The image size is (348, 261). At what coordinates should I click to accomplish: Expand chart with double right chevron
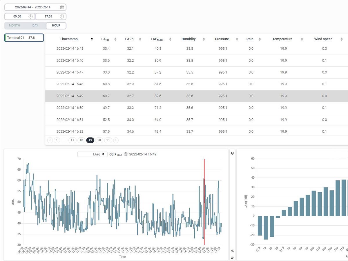[x=232, y=258]
